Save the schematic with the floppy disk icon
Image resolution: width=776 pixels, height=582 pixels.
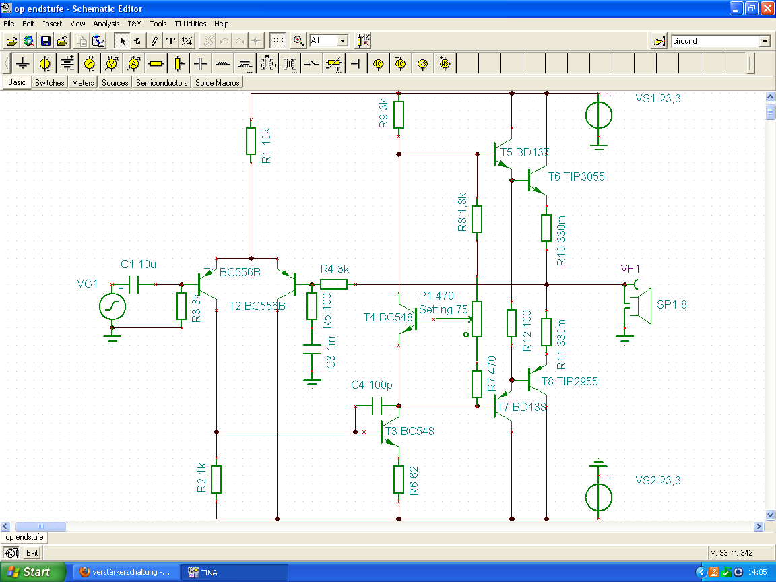pyautogui.click(x=46, y=41)
